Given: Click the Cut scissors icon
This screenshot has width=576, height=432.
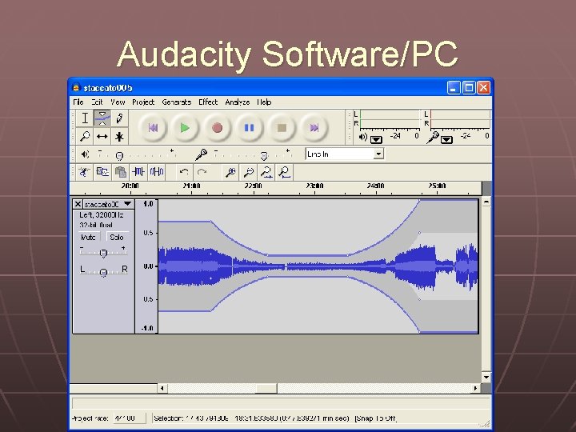Looking at the screenshot, I should (x=85, y=172).
